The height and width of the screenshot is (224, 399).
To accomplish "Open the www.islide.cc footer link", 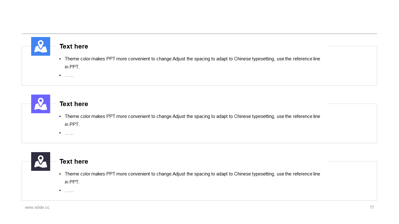I will pos(37,208).
